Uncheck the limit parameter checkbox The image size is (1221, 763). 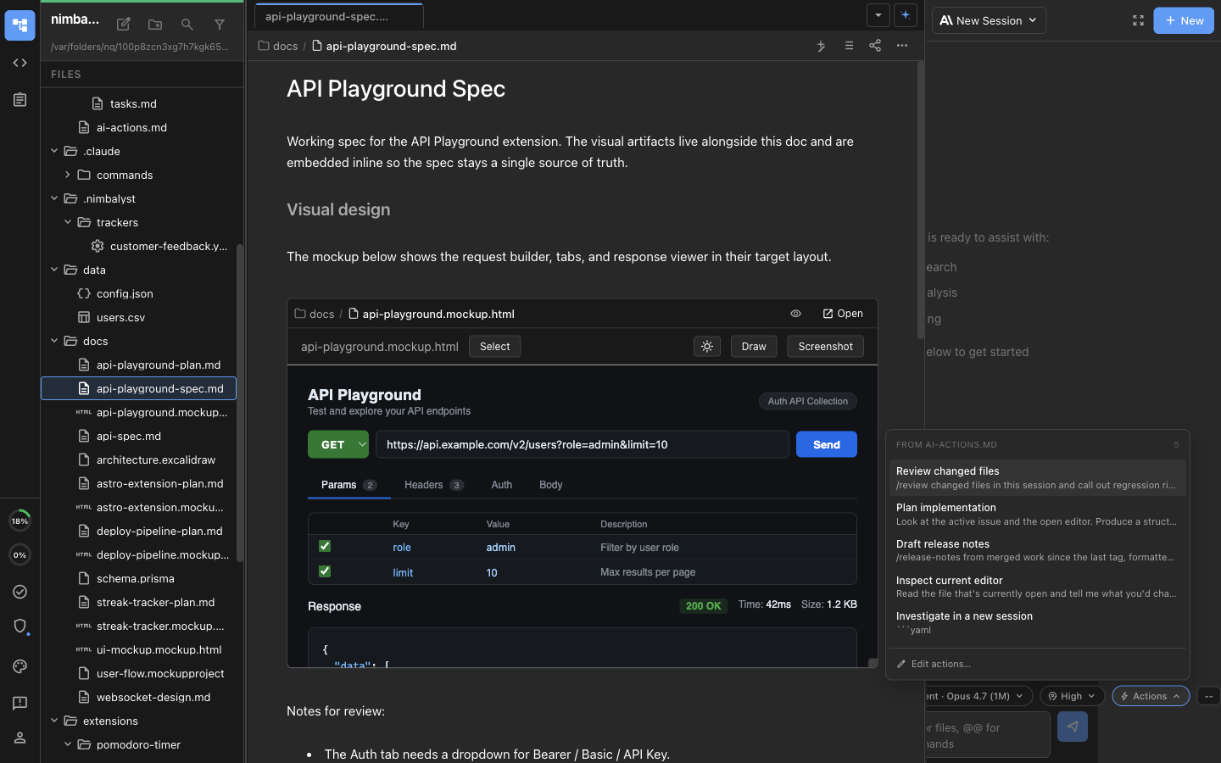[x=325, y=571]
